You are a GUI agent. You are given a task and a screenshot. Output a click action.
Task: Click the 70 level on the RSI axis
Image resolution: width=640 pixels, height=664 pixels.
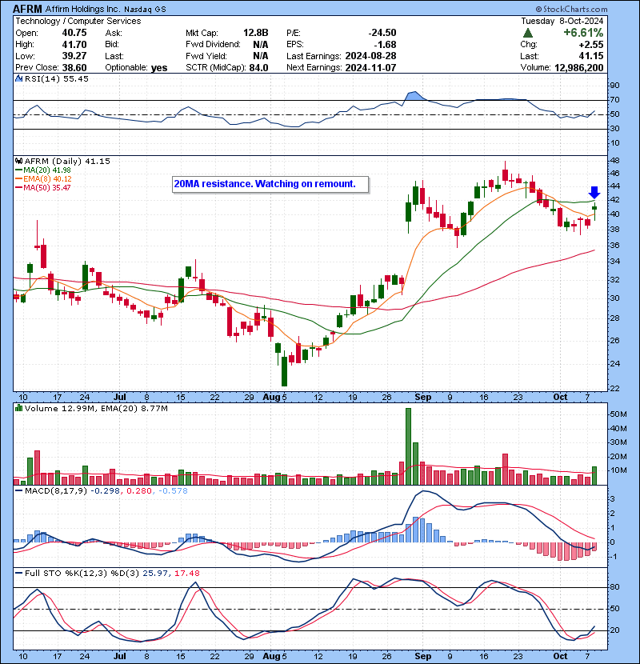point(614,100)
